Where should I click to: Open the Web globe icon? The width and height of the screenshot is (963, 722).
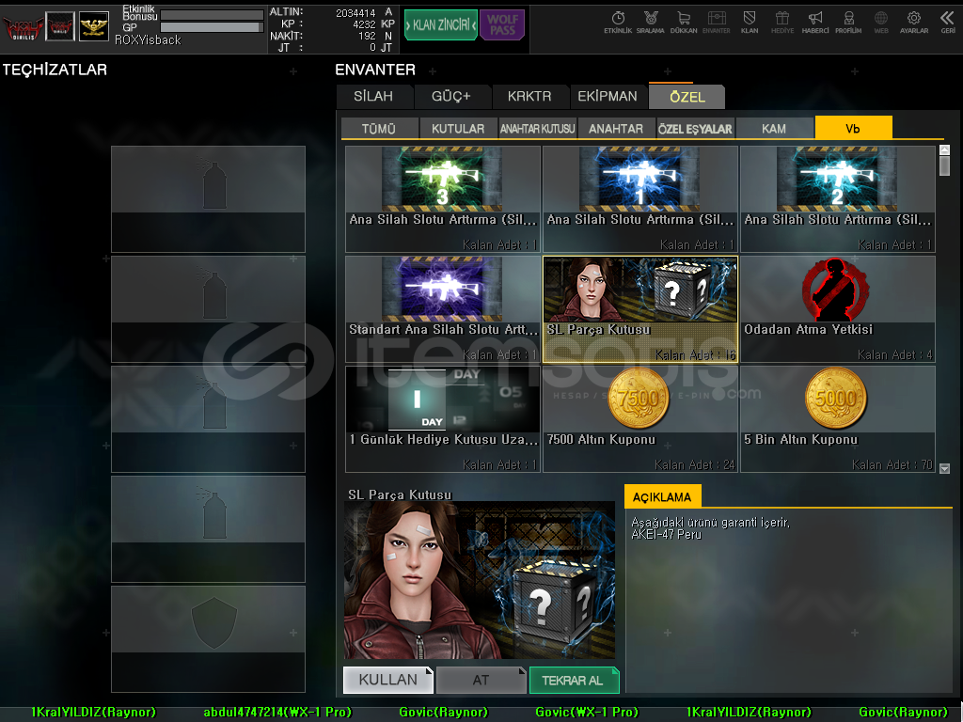[x=881, y=23]
